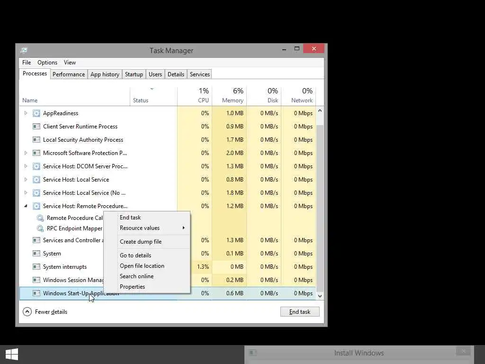Sort by the CPU column header

[195, 97]
